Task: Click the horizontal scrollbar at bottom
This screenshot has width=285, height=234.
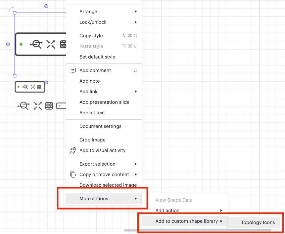Action: [197, 230]
